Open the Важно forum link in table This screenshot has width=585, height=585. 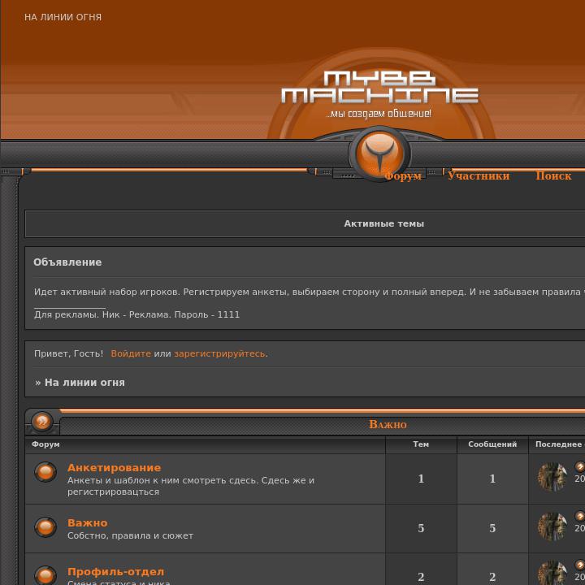click(87, 522)
